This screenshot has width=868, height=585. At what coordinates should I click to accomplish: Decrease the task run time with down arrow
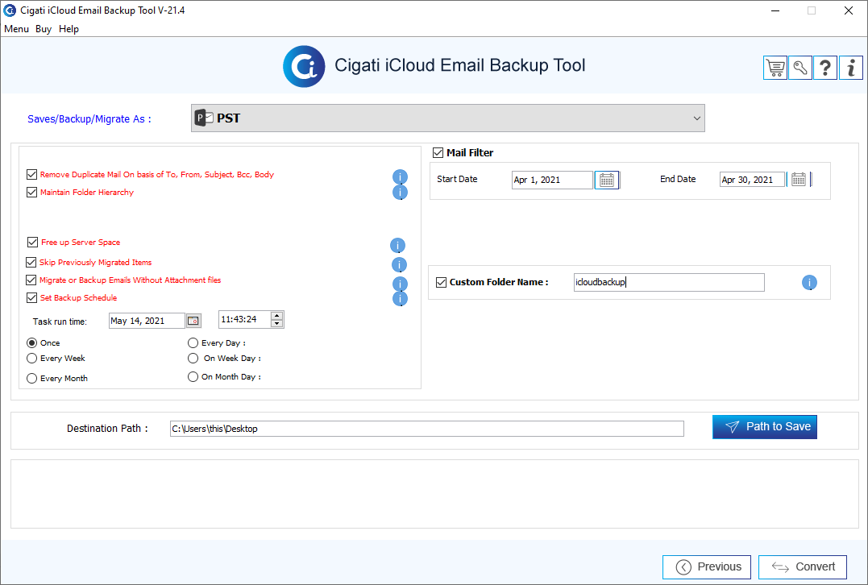click(276, 323)
